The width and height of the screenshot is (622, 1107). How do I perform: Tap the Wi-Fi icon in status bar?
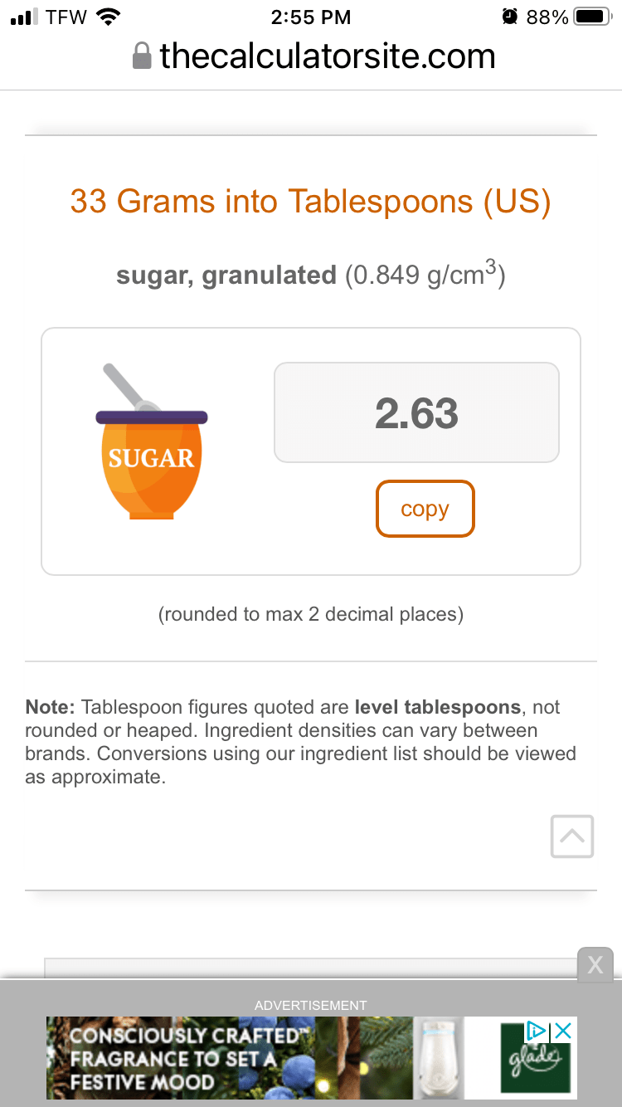point(108,17)
